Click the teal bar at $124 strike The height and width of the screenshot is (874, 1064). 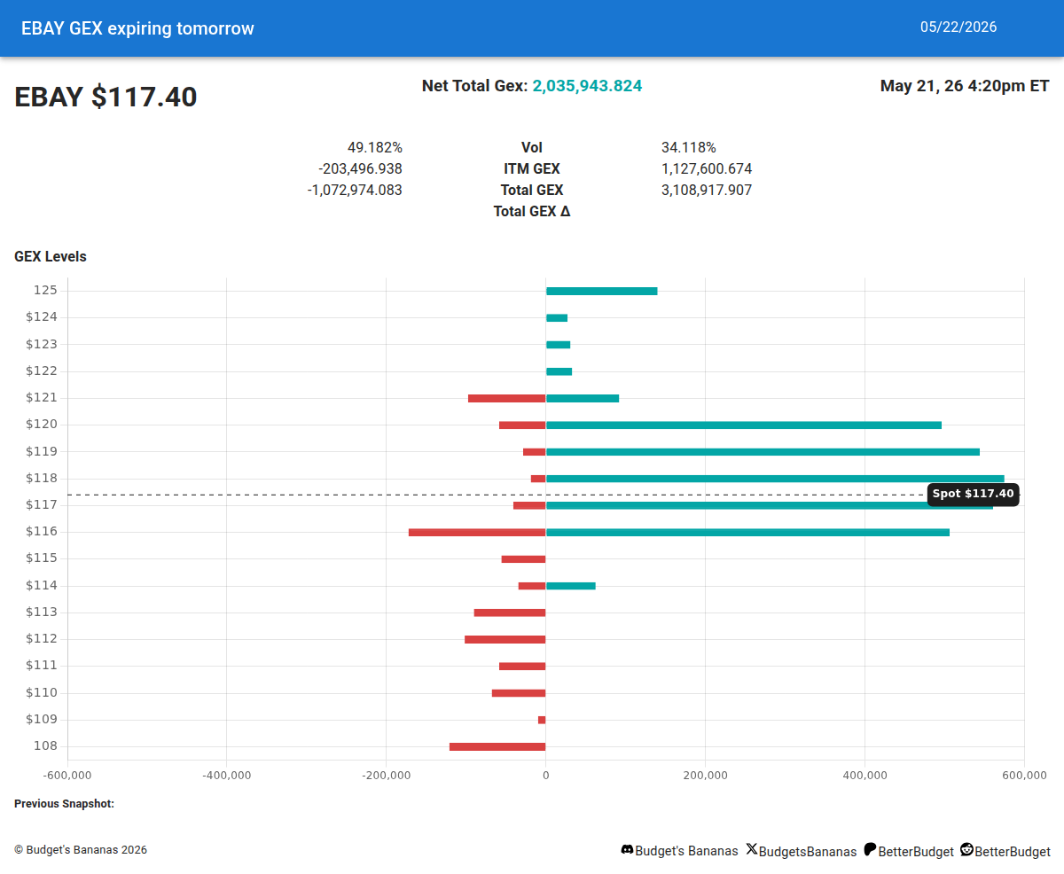coord(557,318)
